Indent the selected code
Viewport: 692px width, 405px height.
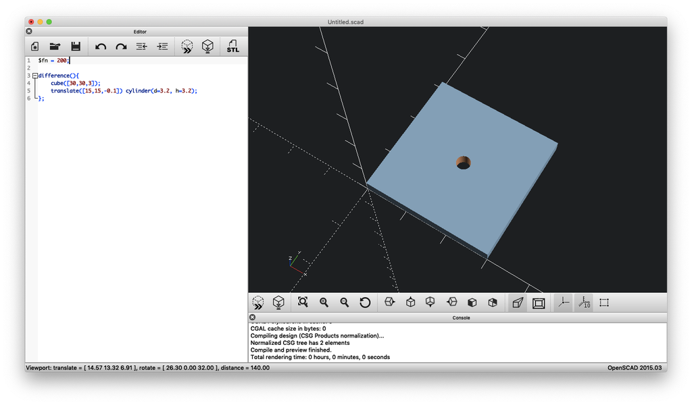tap(162, 46)
